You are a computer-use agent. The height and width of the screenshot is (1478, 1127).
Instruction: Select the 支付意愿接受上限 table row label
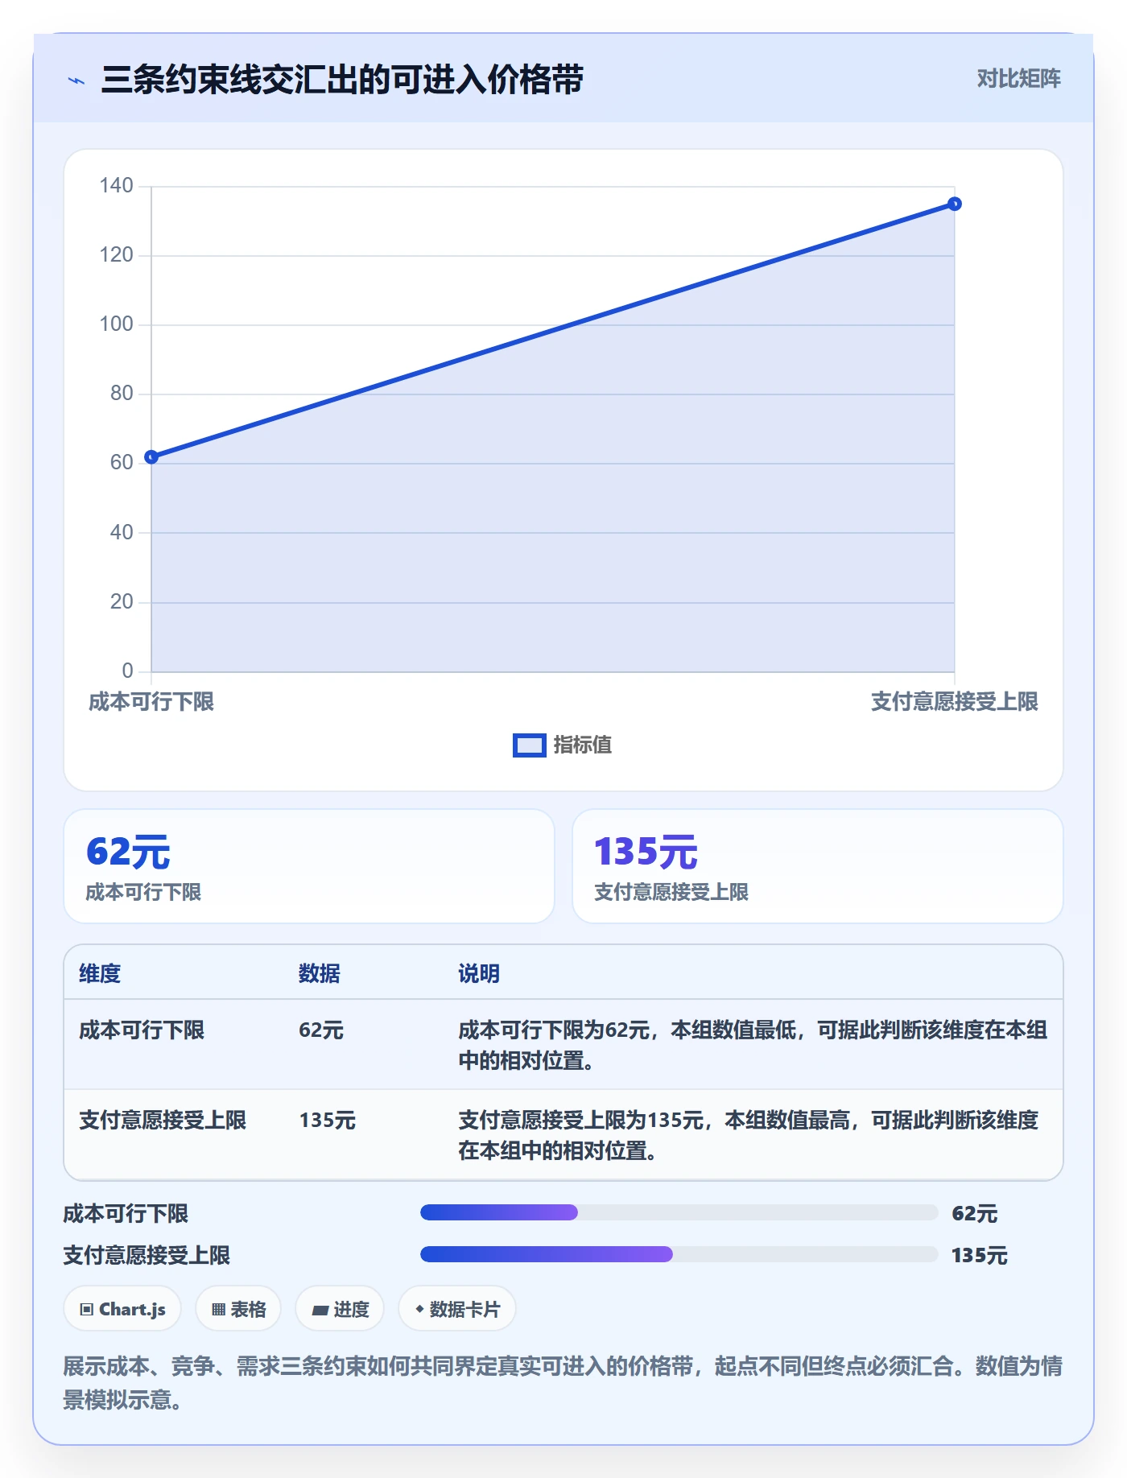(x=163, y=1121)
